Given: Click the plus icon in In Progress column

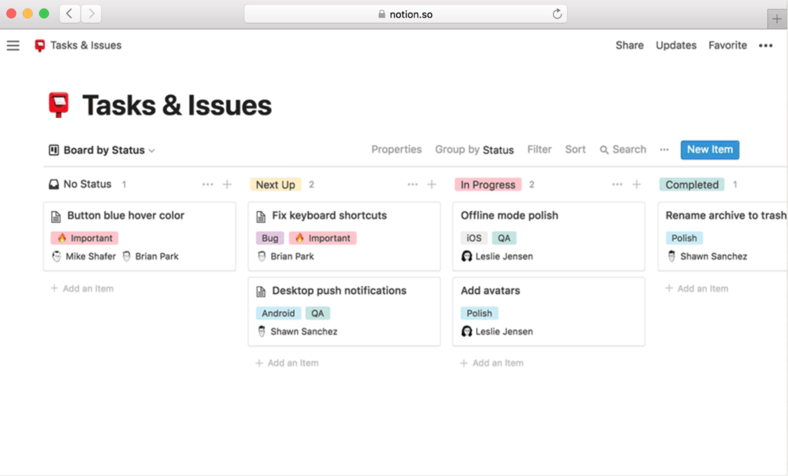Looking at the screenshot, I should click(636, 184).
